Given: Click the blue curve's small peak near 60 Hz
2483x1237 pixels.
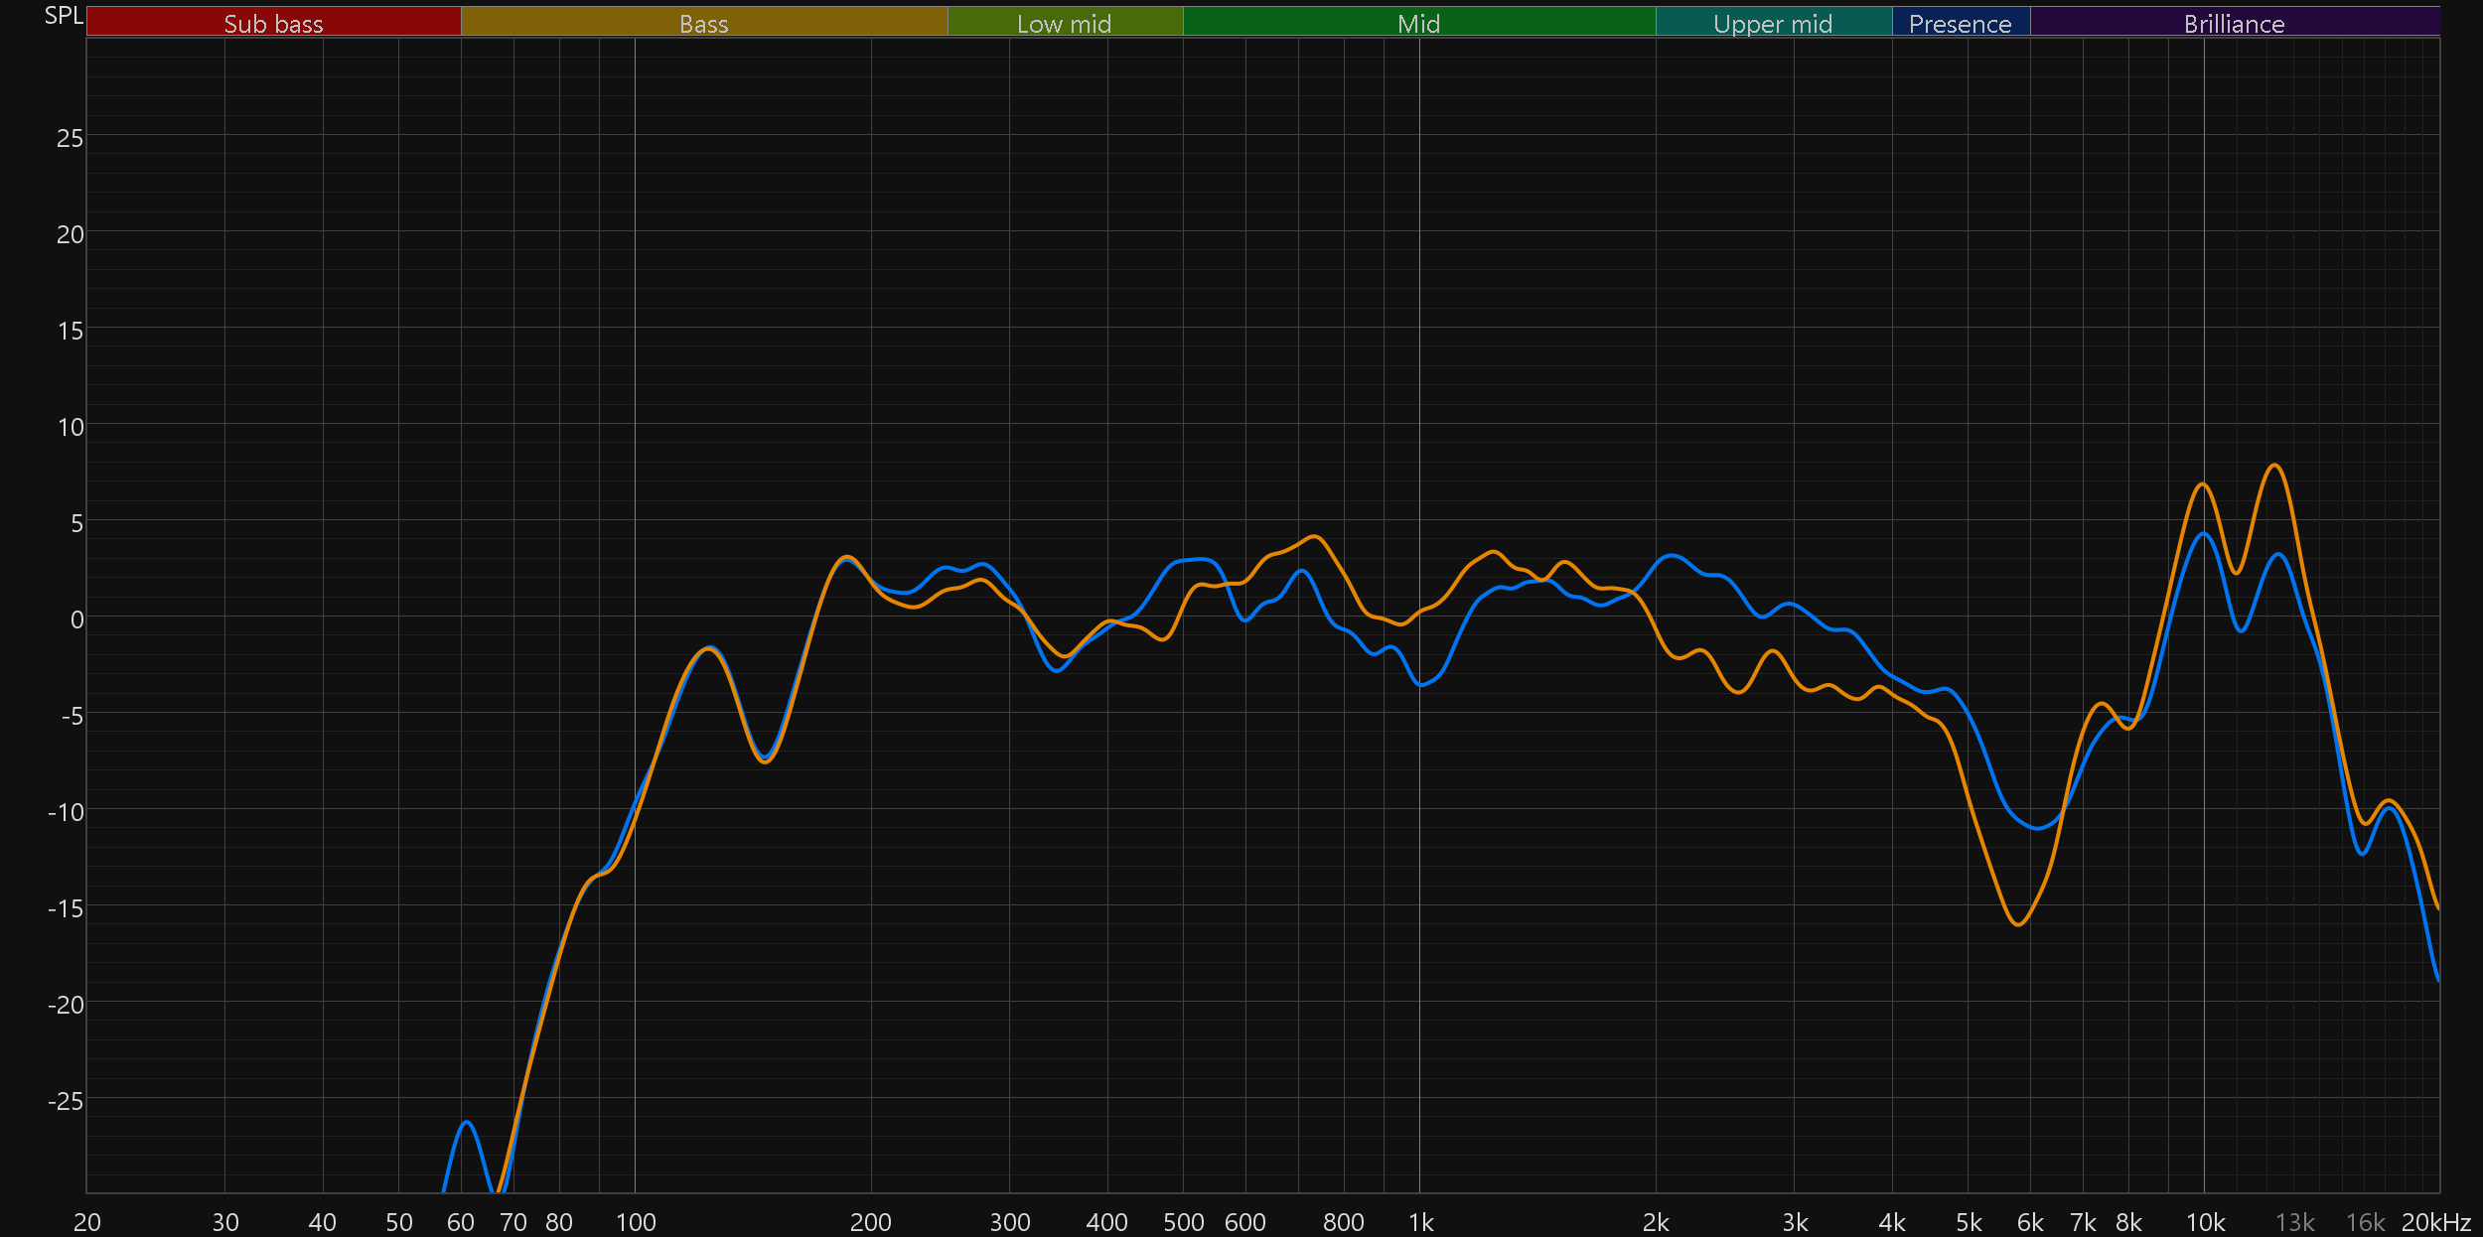Looking at the screenshot, I should 467,1122.
